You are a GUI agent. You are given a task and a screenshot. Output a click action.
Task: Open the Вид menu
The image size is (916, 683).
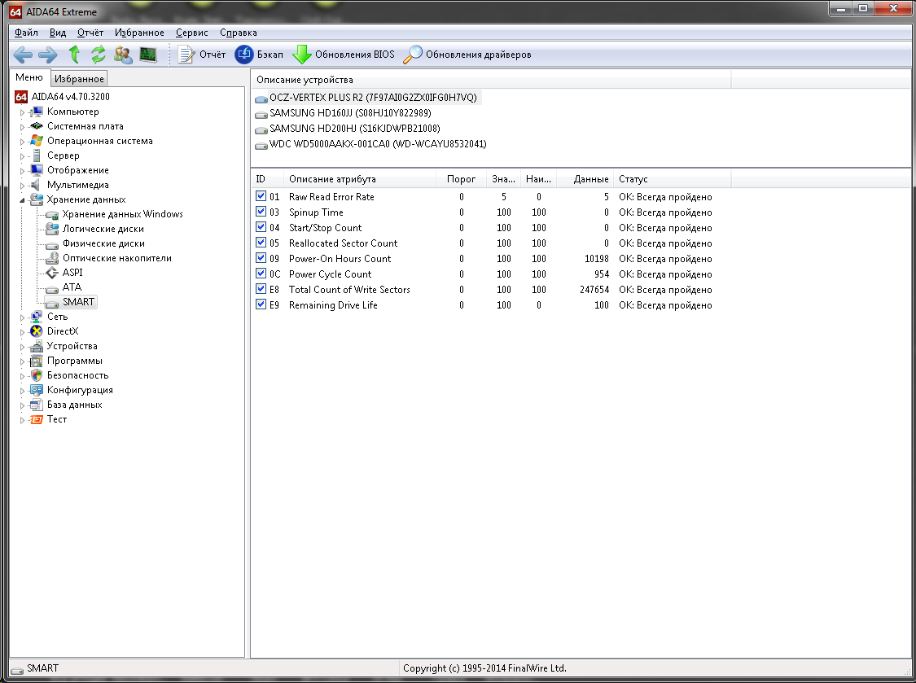57,33
